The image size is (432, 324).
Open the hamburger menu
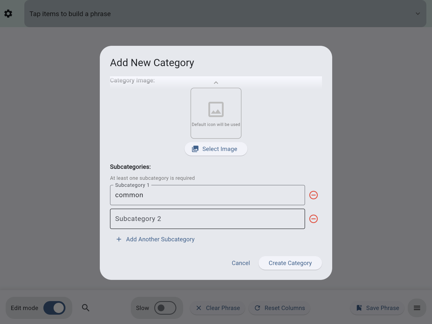tap(417, 308)
